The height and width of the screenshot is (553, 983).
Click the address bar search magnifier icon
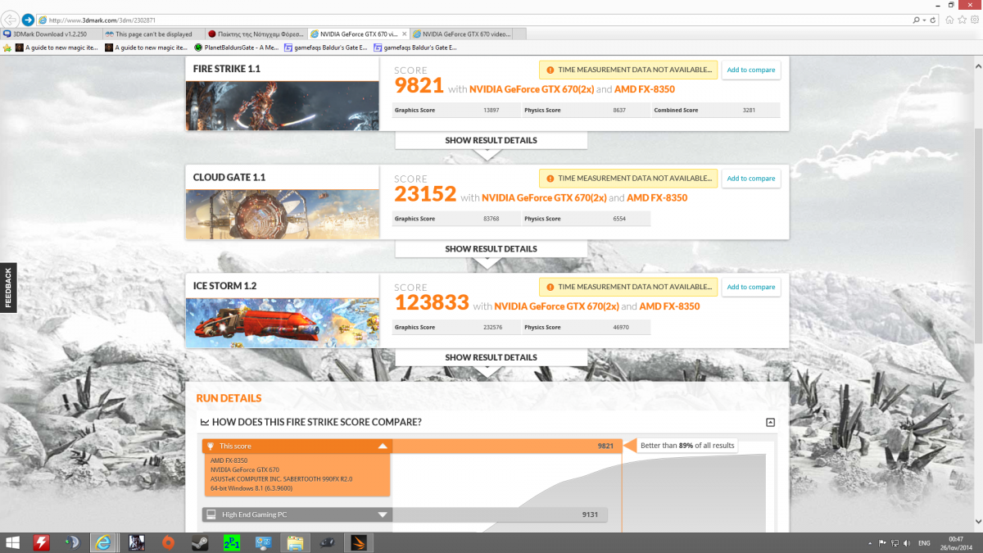[916, 19]
